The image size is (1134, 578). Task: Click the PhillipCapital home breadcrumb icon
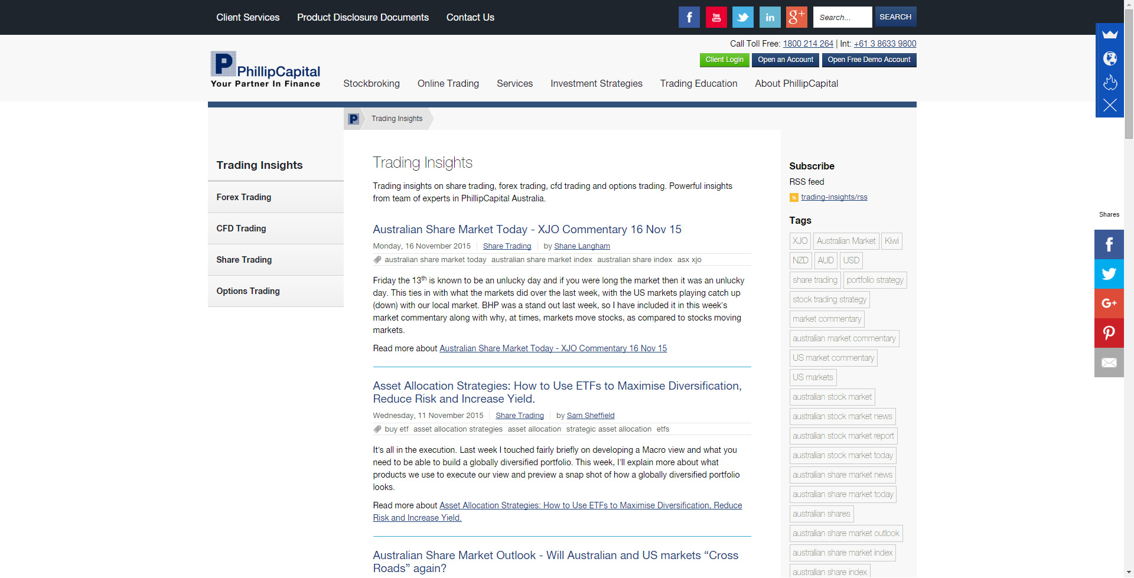click(353, 119)
